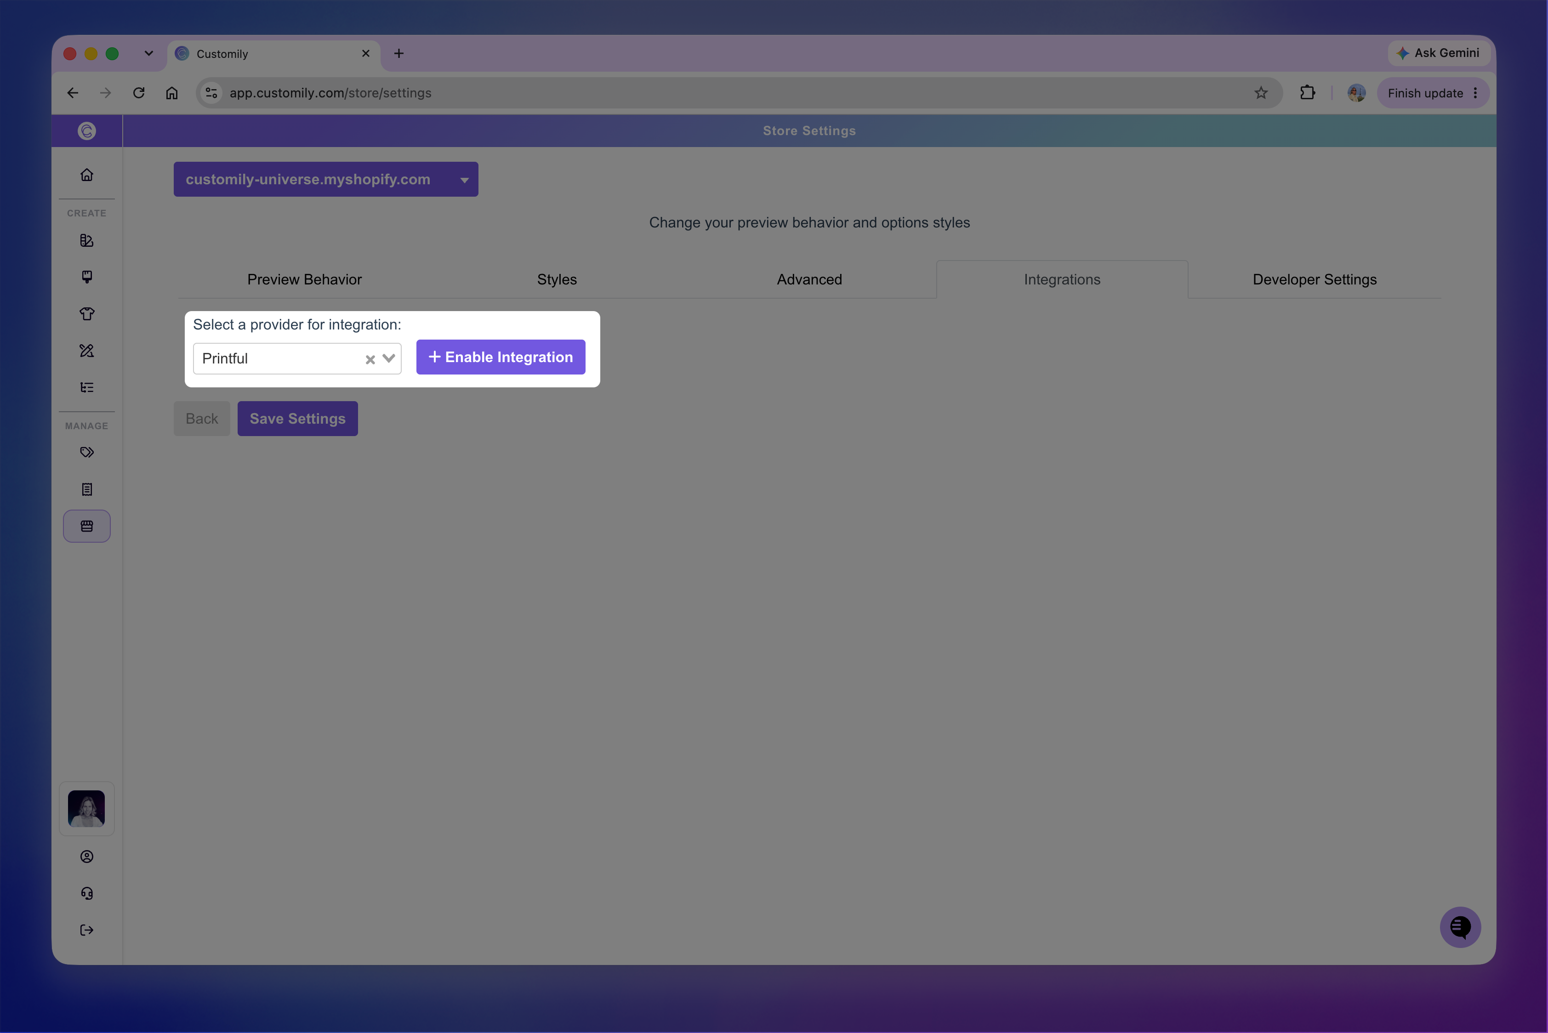This screenshot has width=1548, height=1033.
Task: Select the Integrations tab
Action: tap(1062, 279)
